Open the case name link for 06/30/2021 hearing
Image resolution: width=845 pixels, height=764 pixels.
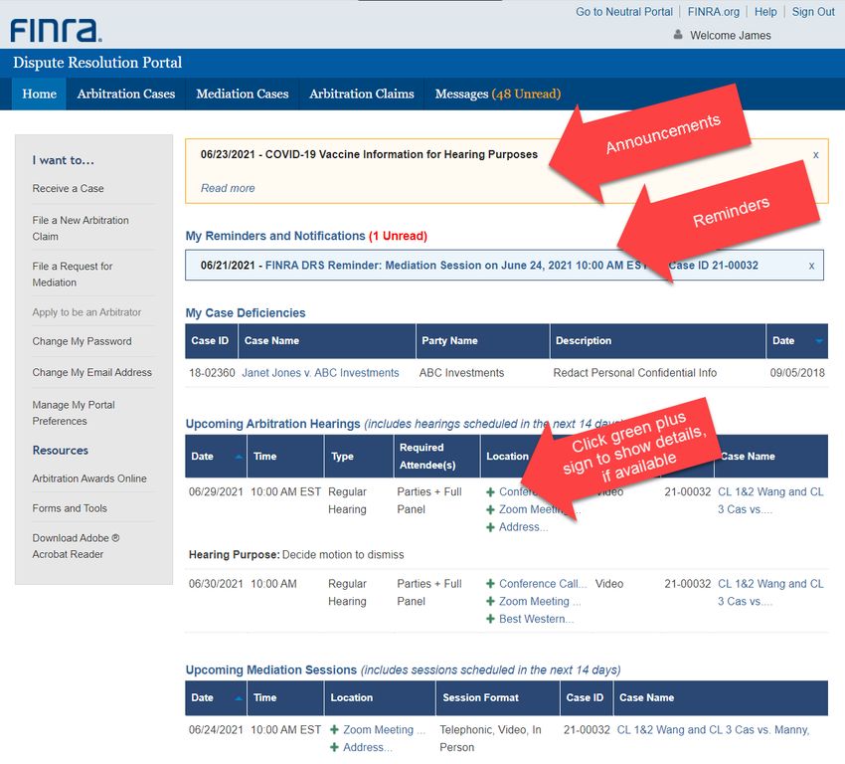[x=770, y=593]
